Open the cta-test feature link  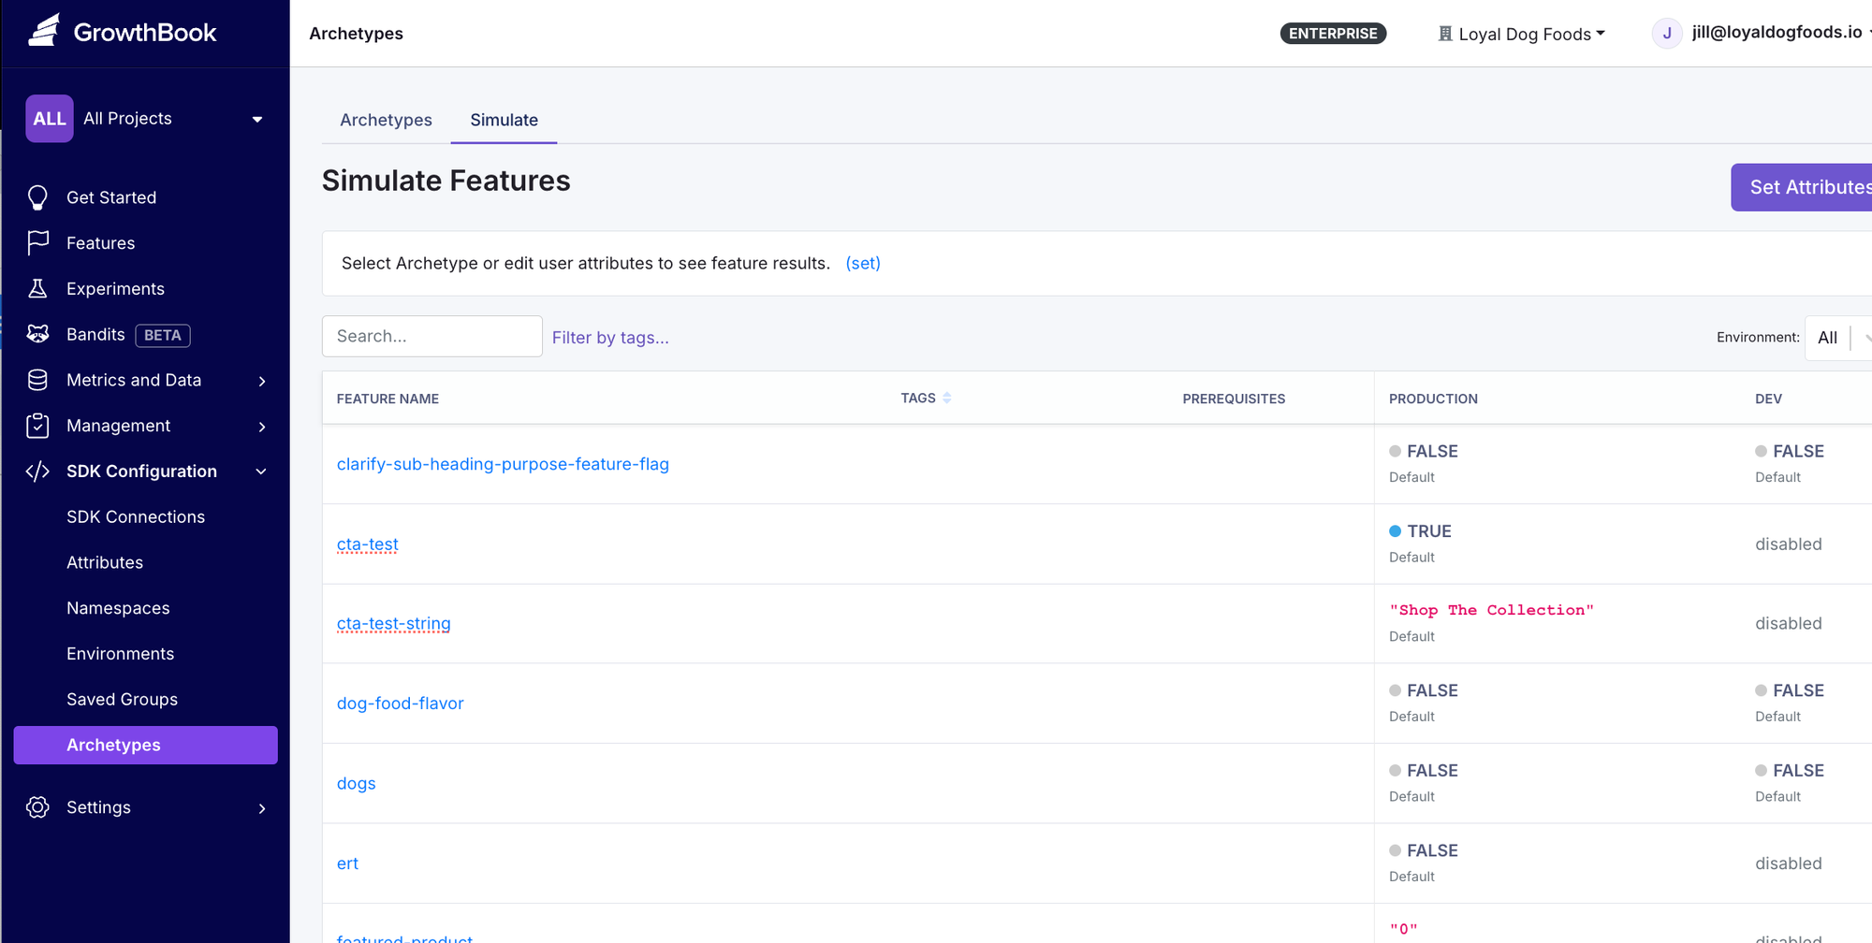pos(368,544)
